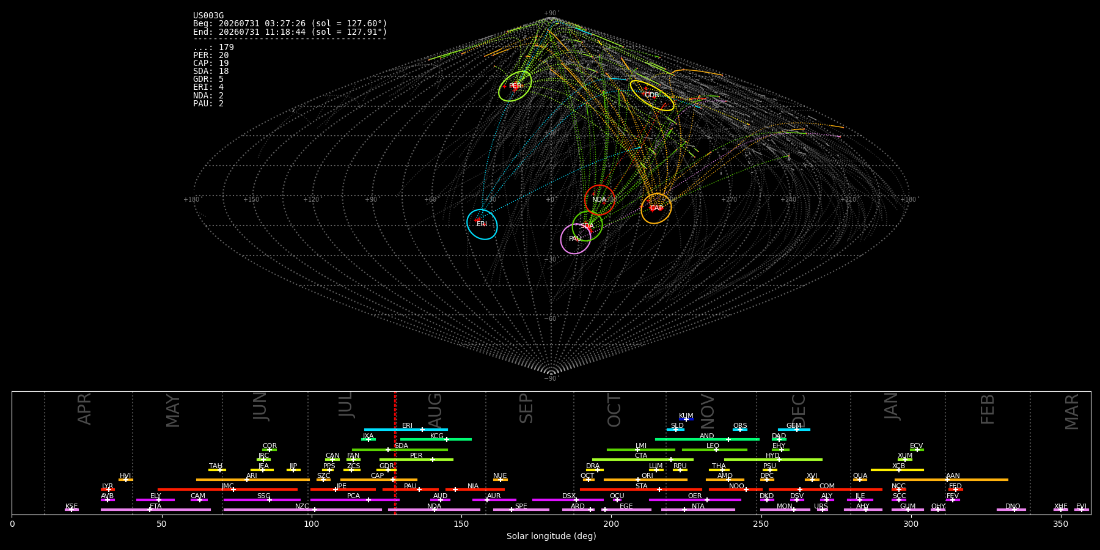Select the NDA red radiant circle

[x=599, y=200]
